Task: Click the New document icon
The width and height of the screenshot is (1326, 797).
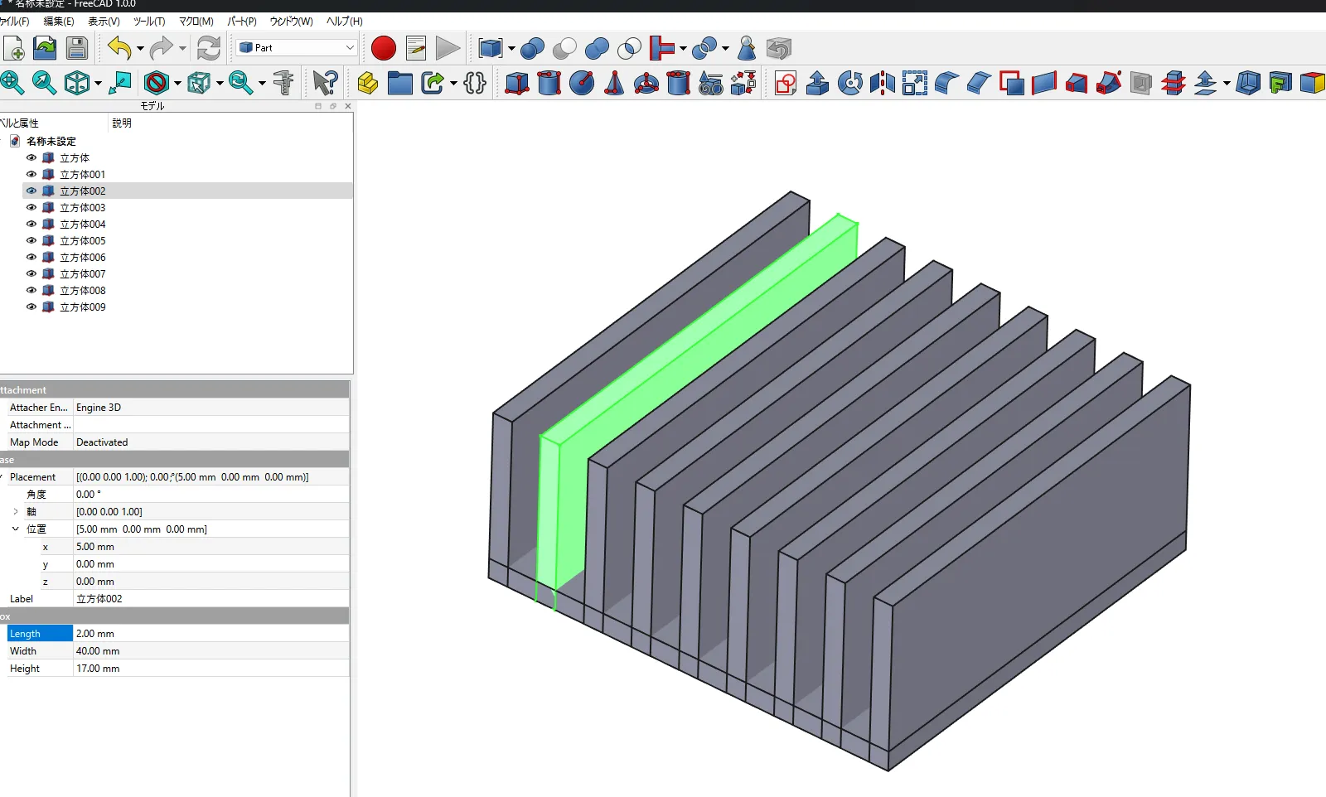Action: pos(13,48)
